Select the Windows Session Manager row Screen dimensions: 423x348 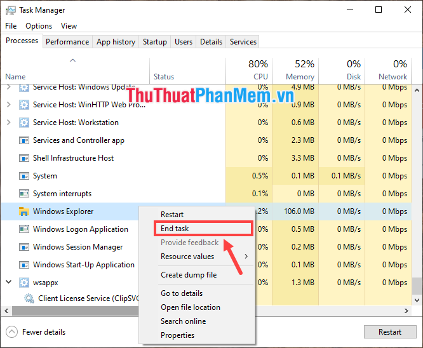206,247
